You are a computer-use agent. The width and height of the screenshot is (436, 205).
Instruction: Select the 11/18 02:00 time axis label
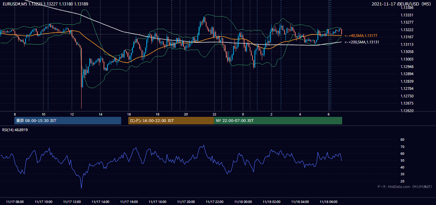(272, 202)
